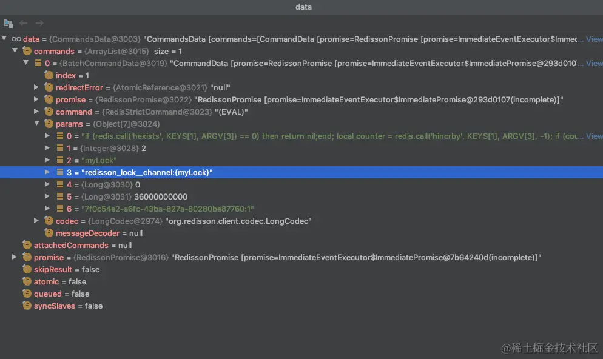Image resolution: width=603 pixels, height=359 pixels.
Task: Select the "myLock" string value
Action: [x=99, y=160]
